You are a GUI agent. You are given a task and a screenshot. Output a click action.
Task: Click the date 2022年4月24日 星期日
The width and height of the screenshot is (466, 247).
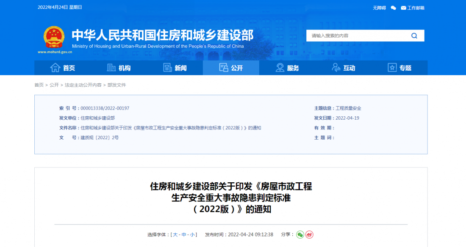pos(60,7)
